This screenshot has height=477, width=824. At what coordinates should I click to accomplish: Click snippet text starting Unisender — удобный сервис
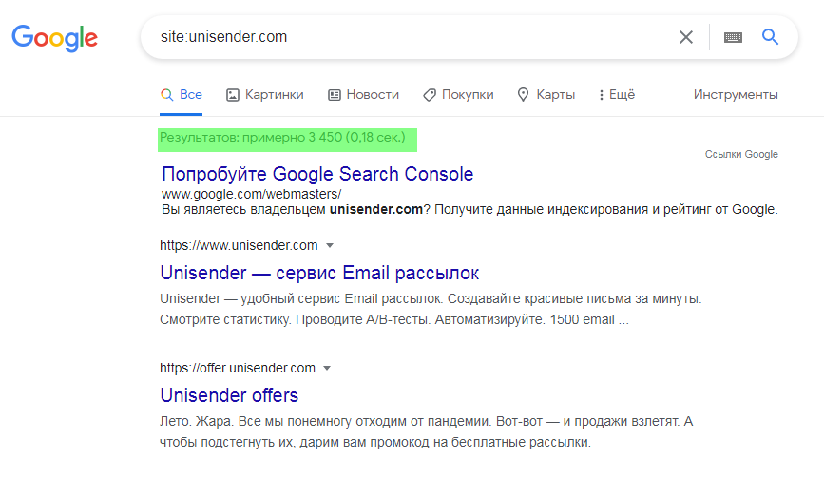pyautogui.click(x=431, y=309)
